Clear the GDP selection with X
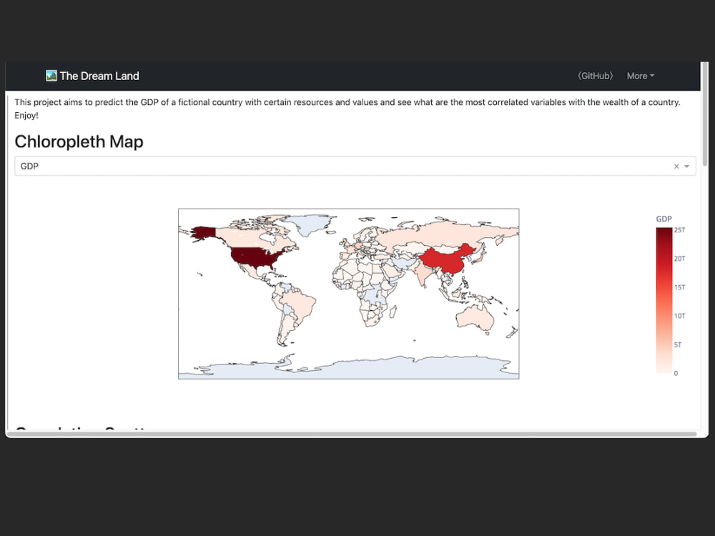715x536 pixels. 676,167
